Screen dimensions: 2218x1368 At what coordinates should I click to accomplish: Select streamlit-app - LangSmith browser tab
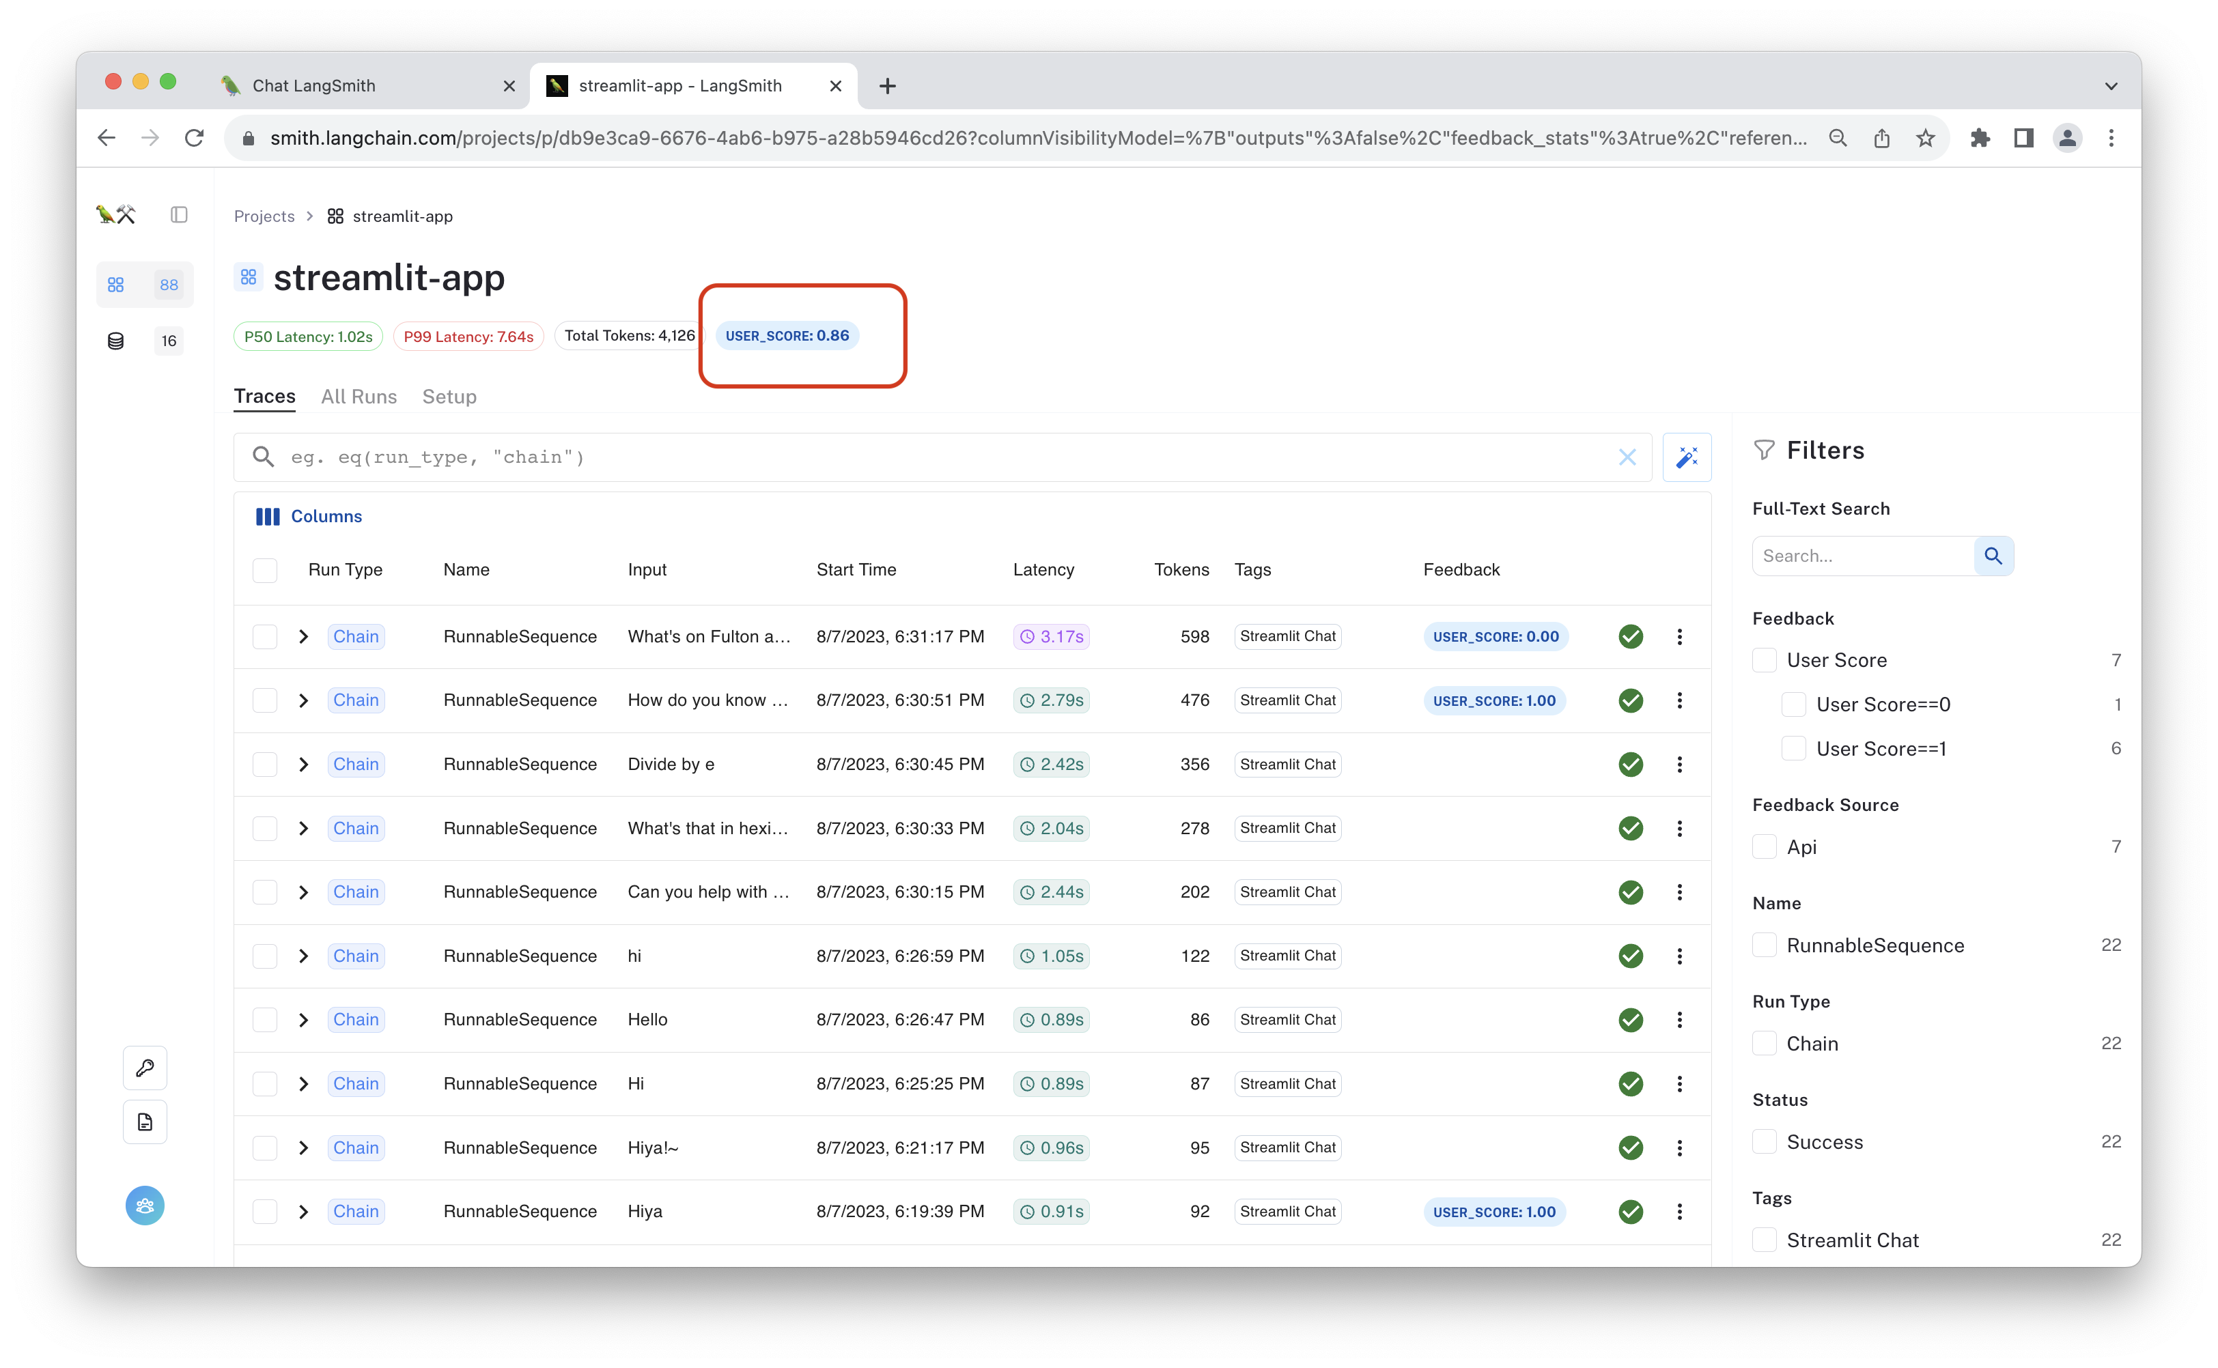coord(693,86)
